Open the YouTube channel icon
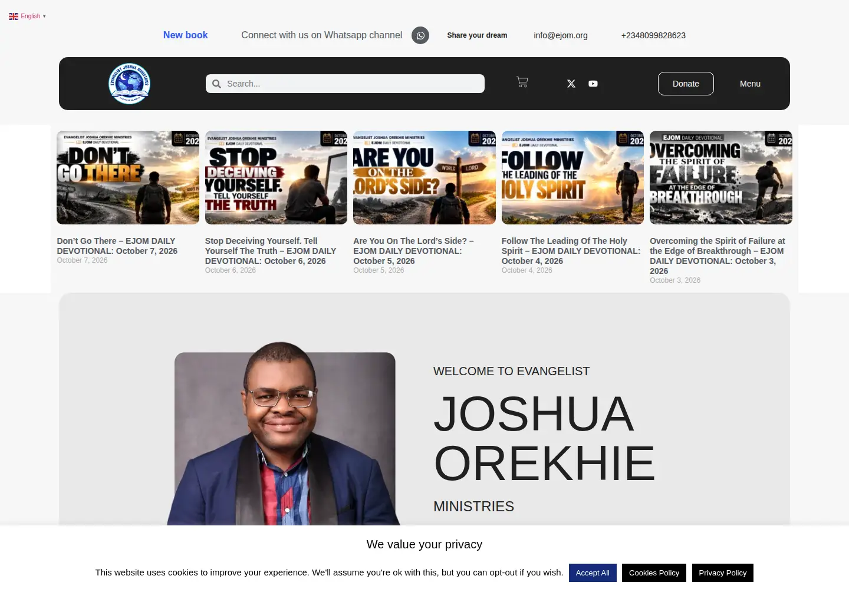This screenshot has height=589, width=849. [593, 84]
